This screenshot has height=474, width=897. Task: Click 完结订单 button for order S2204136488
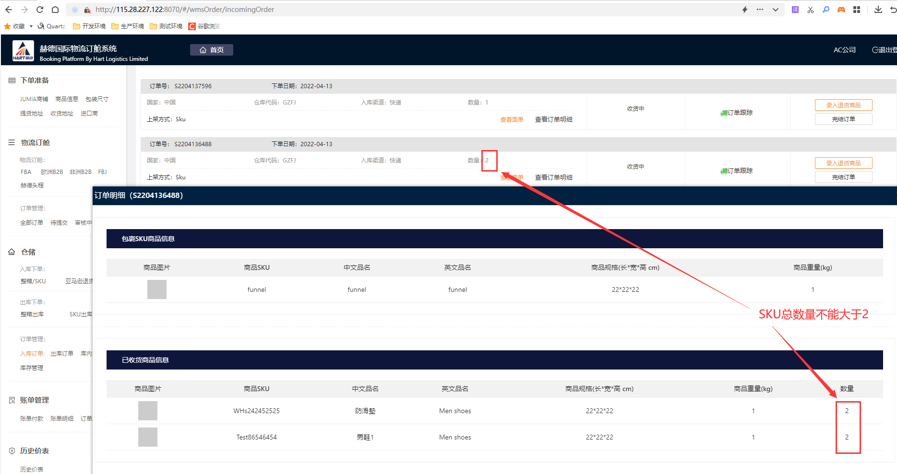point(843,177)
